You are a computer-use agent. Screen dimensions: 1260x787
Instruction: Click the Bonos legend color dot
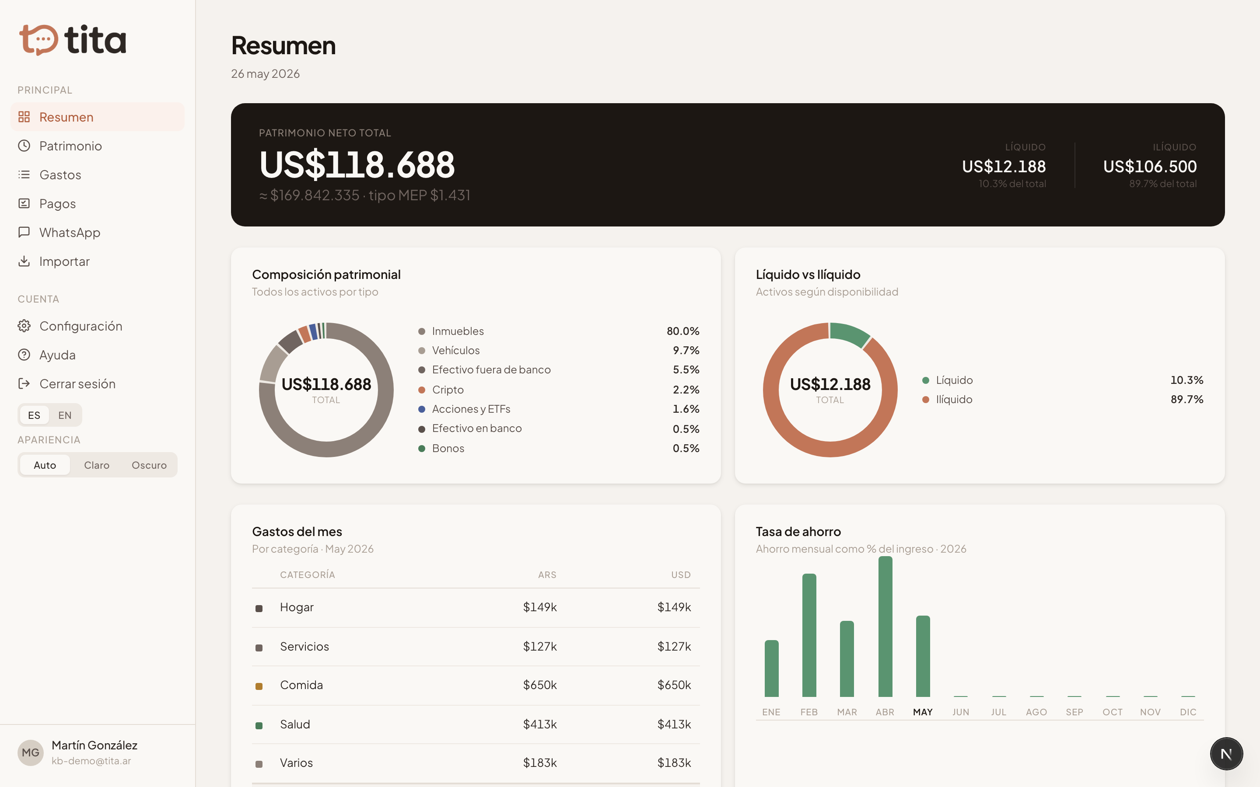(422, 448)
